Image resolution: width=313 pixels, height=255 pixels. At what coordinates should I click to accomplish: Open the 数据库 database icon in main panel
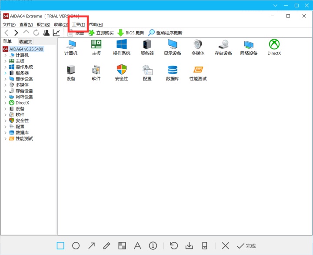[x=173, y=73]
